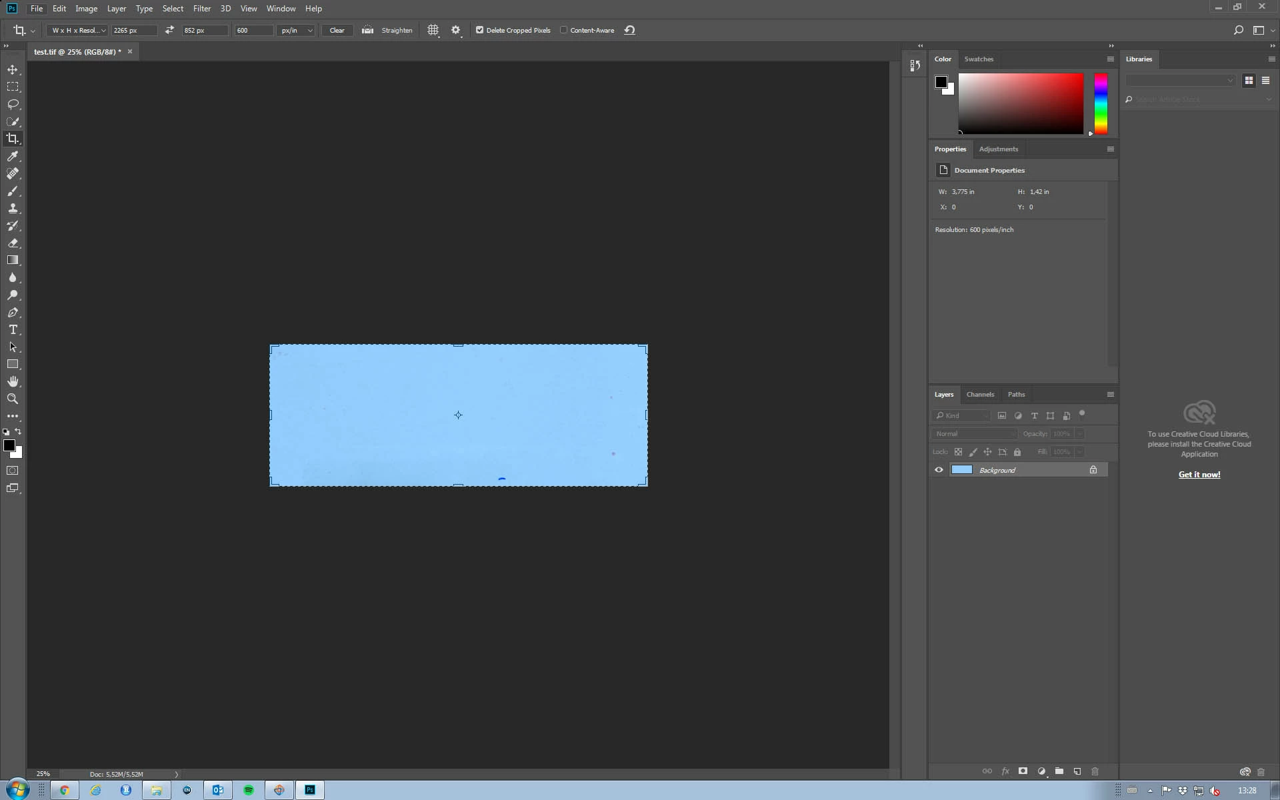
Task: Select the Move tool
Action: pyautogui.click(x=13, y=69)
